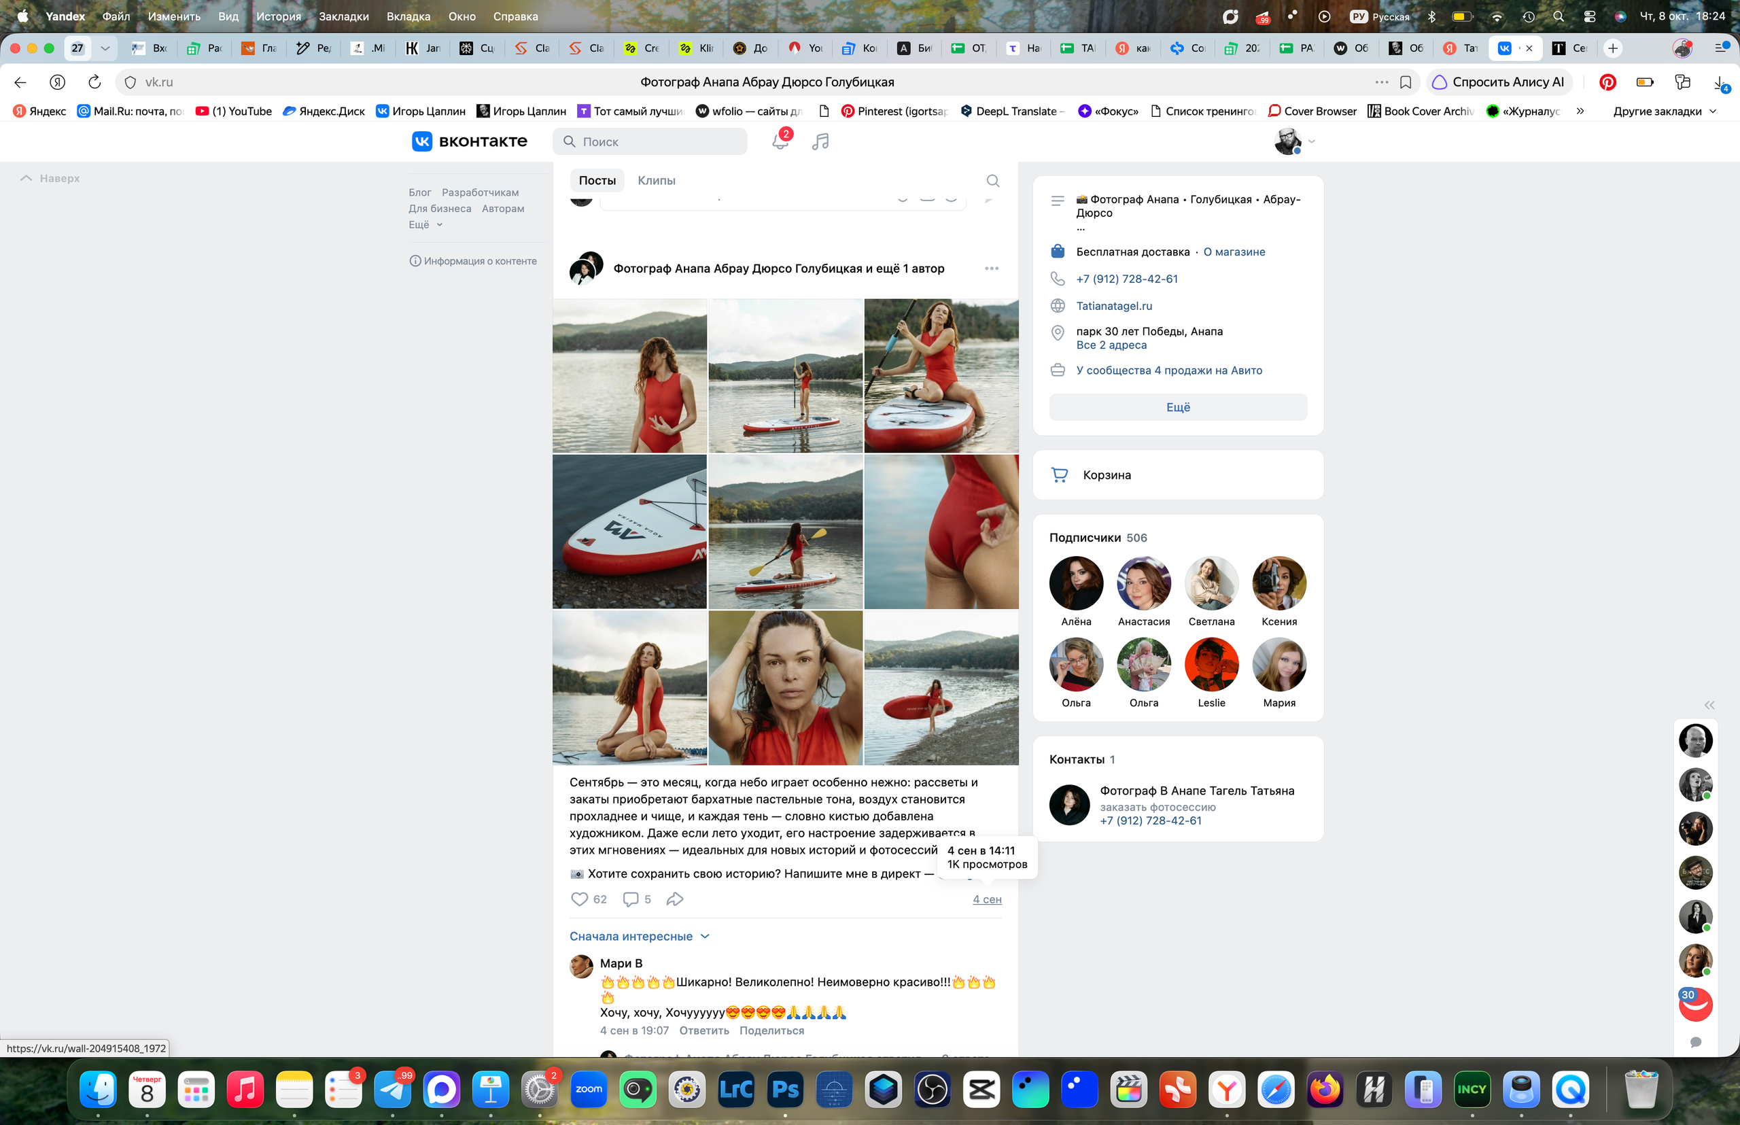Screen dimensions: 1740x1125
Task: Expand Ещё footer menu
Action: pos(425,224)
